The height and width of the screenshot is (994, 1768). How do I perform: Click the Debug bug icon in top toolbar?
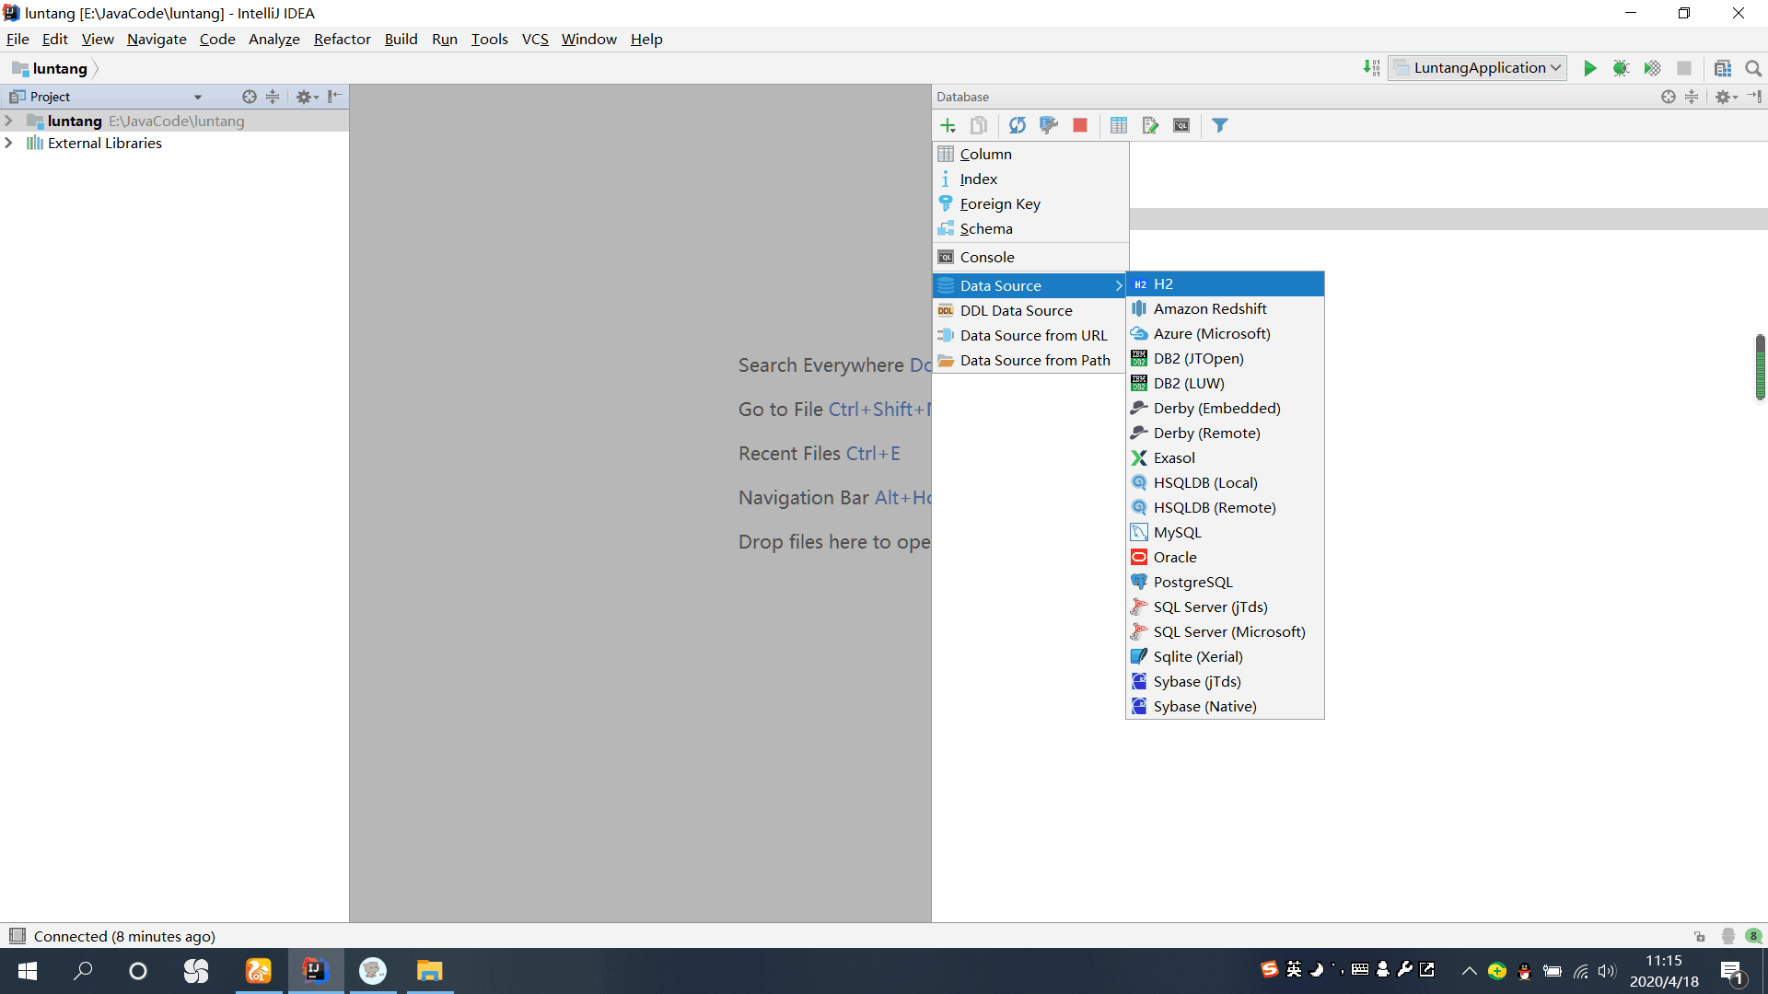(1621, 68)
